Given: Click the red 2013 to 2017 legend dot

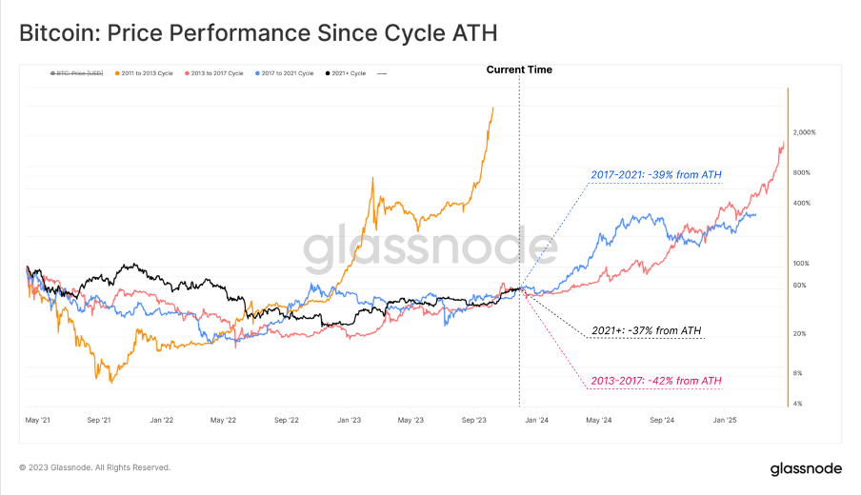Looking at the screenshot, I should [185, 73].
